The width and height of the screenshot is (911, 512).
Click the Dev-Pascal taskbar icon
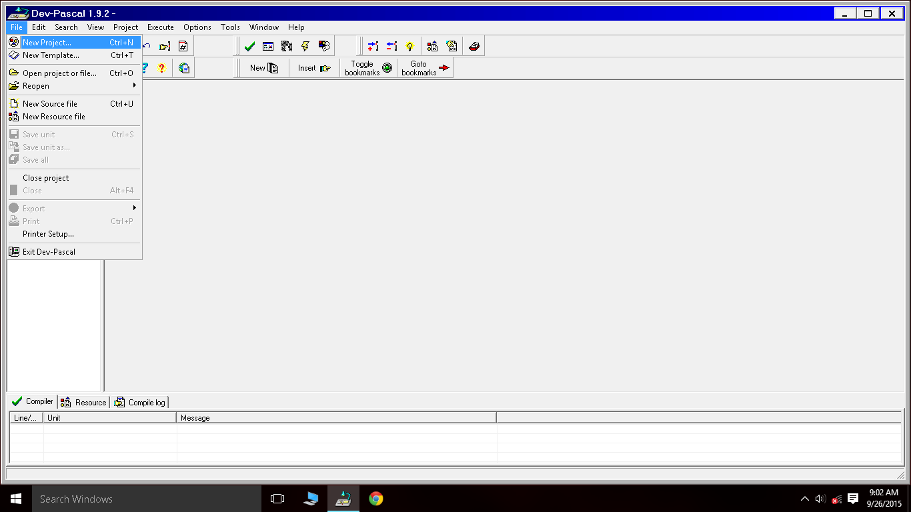point(343,499)
